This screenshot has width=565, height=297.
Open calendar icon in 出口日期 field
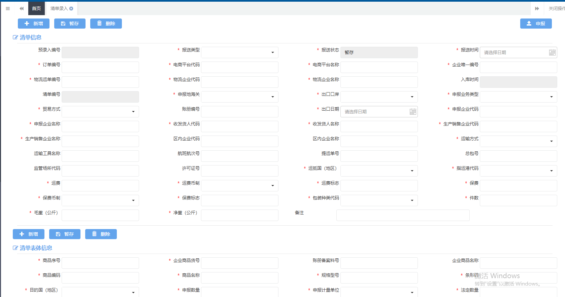pos(413,112)
